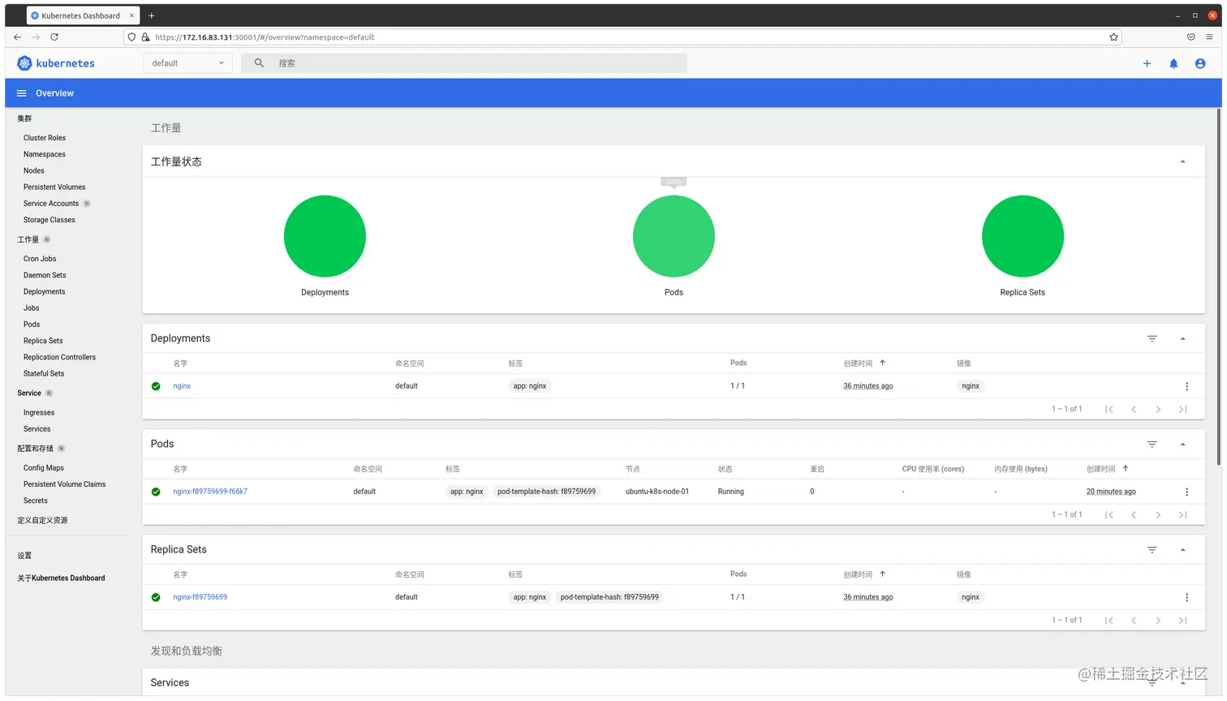Image resolution: width=1227 pixels, height=701 pixels.
Task: Open the filter icon in Deployments card
Action: (x=1152, y=338)
